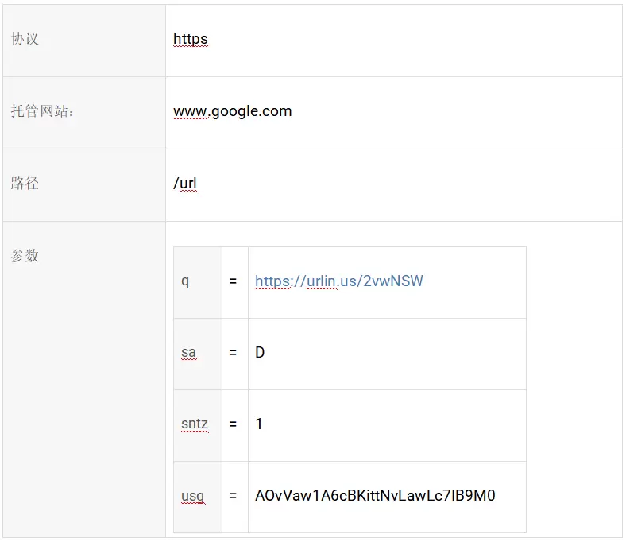
Task: Click the /url path value
Action: (185, 184)
